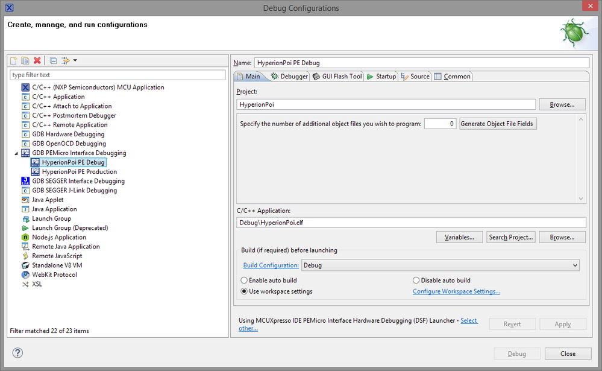Switch to the Debugger tab
The image size is (602, 371).
click(289, 77)
